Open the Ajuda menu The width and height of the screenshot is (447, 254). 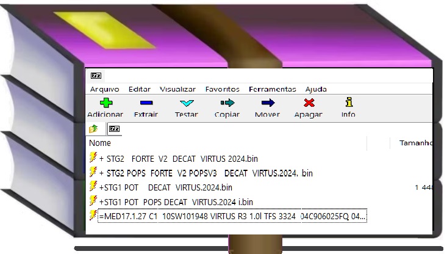pos(316,89)
